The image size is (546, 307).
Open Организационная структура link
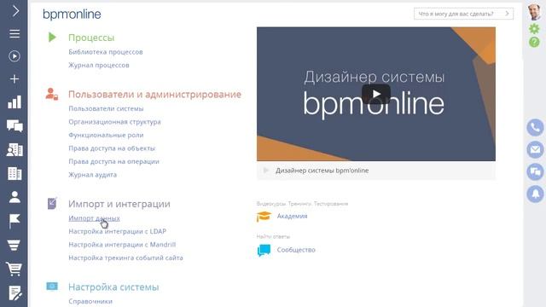(x=114, y=122)
